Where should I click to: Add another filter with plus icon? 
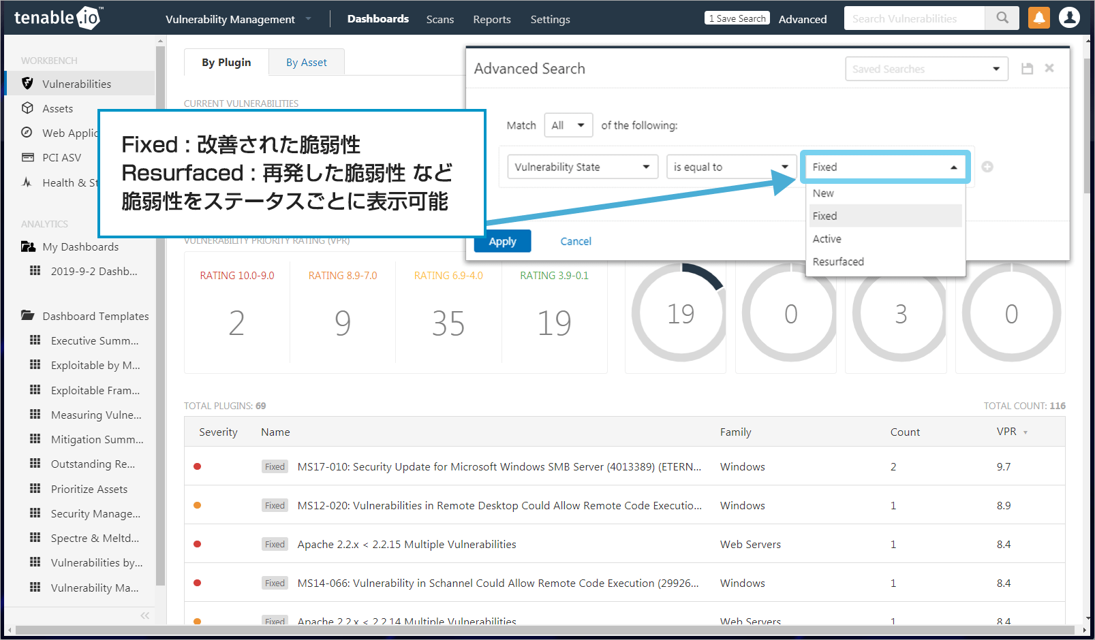tap(987, 167)
